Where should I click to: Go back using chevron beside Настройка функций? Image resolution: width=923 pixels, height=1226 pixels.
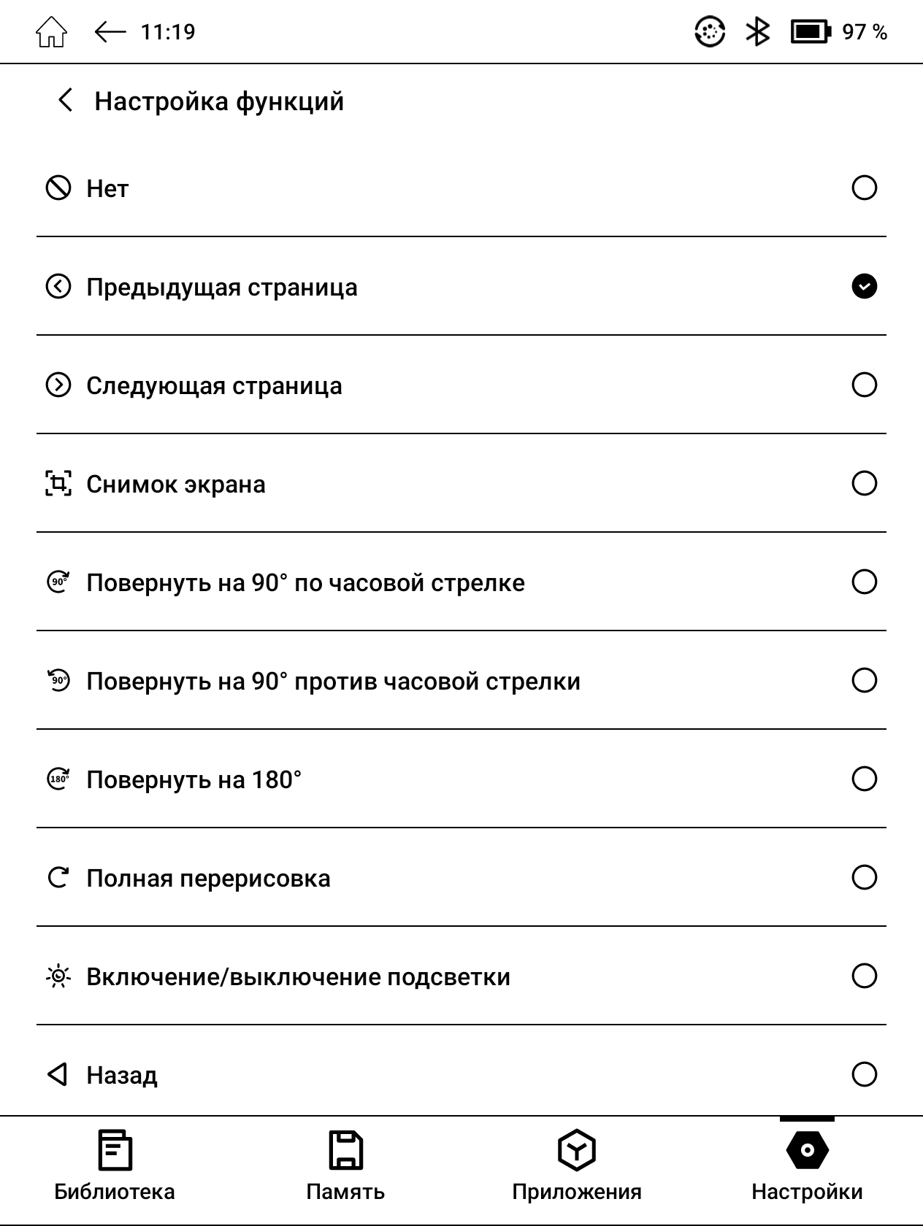click(66, 101)
